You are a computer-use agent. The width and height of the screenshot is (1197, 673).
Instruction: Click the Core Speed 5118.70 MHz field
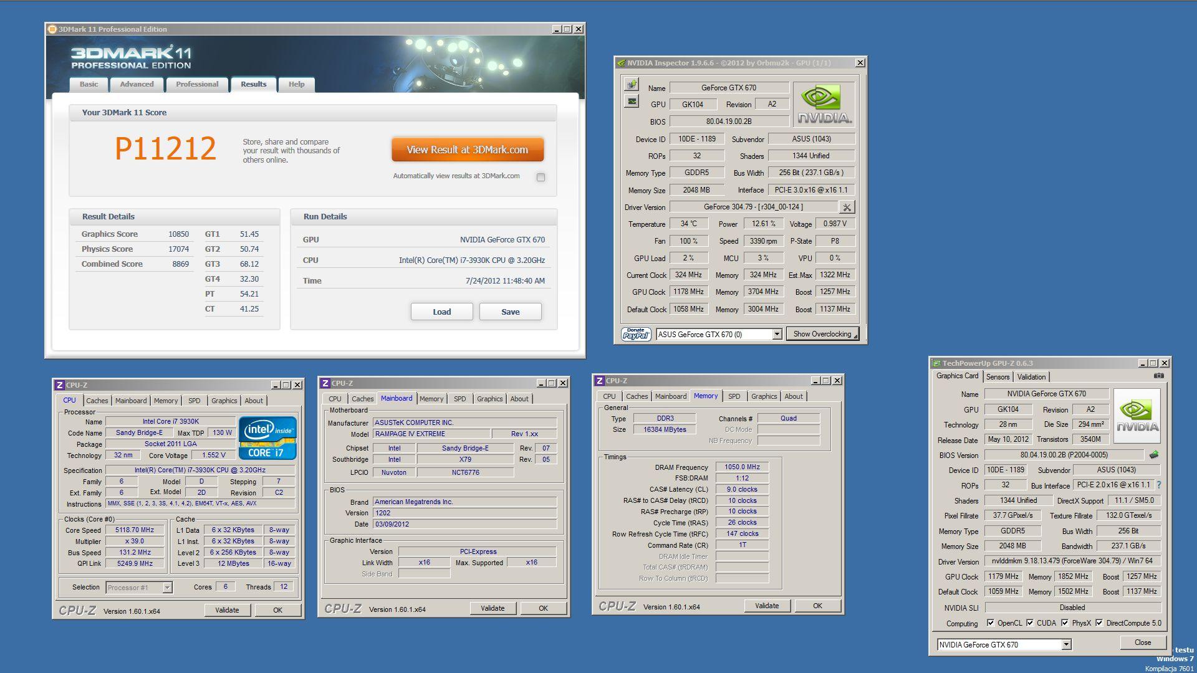pyautogui.click(x=135, y=530)
